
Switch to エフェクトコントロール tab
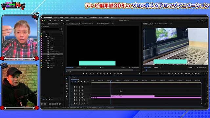coord(88,24)
